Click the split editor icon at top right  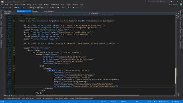point(176,16)
